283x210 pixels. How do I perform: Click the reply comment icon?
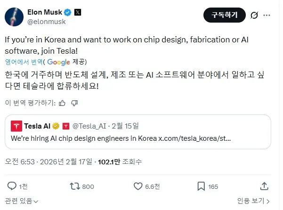[x=12, y=186]
